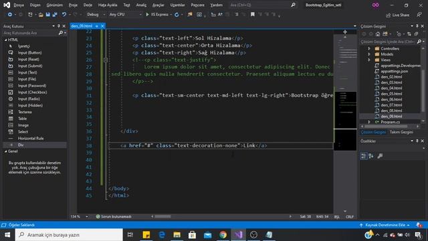Select Input (Radio) toolbox item

click(29, 99)
